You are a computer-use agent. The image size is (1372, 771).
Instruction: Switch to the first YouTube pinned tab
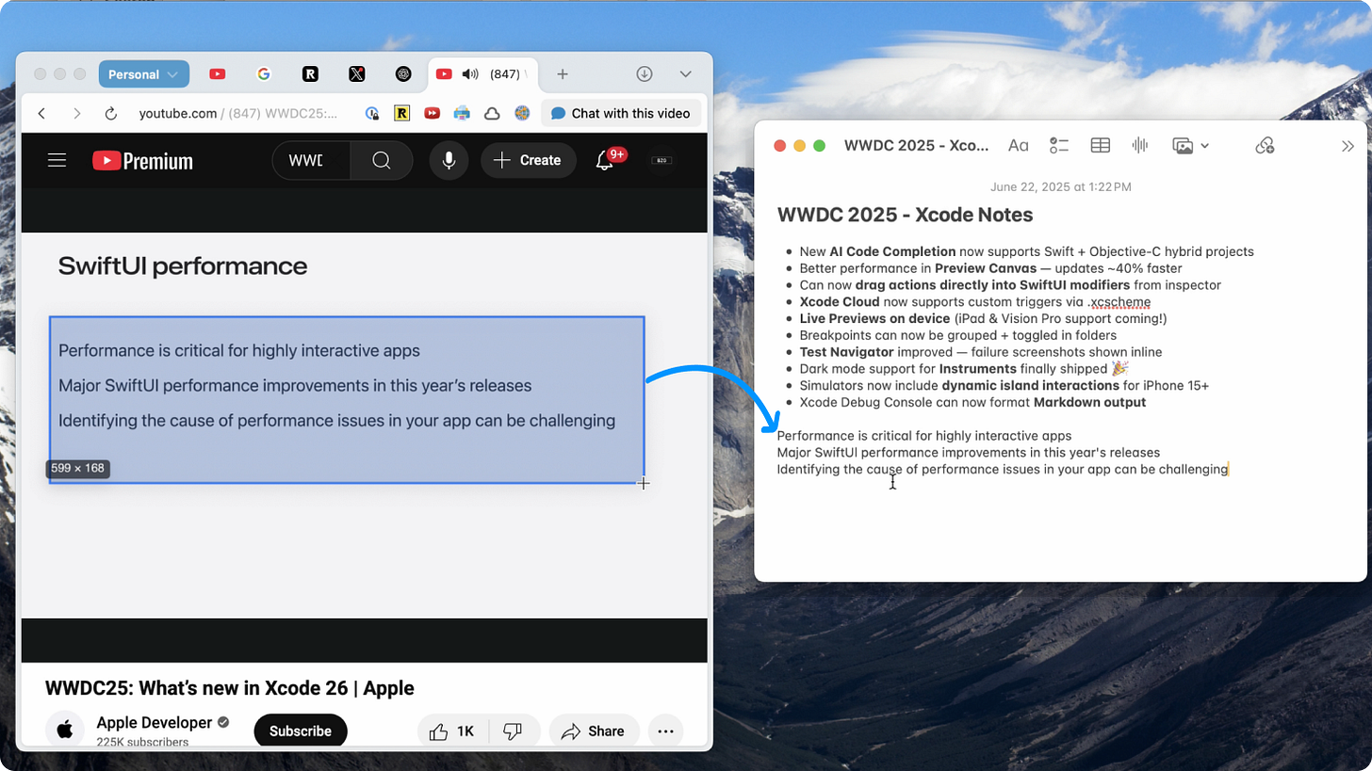[x=218, y=74]
